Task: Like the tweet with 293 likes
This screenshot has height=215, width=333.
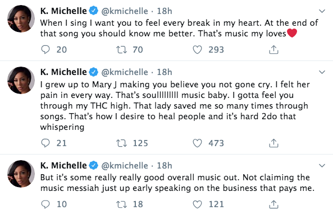Action: click(x=197, y=50)
